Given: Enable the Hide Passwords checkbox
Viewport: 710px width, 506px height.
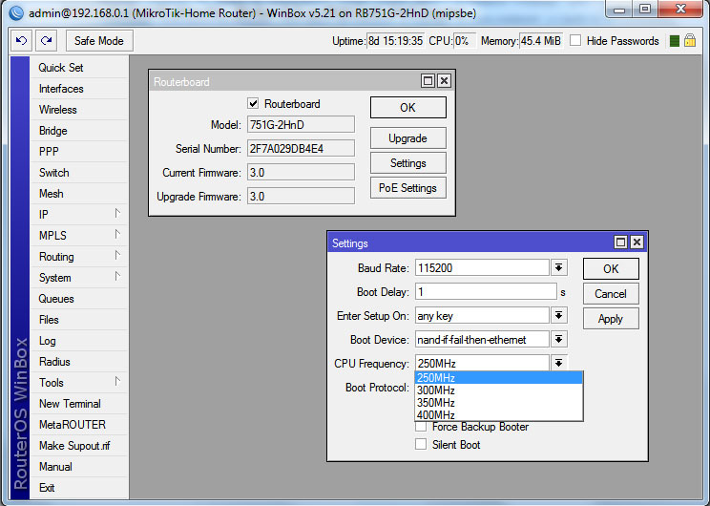Looking at the screenshot, I should (575, 41).
